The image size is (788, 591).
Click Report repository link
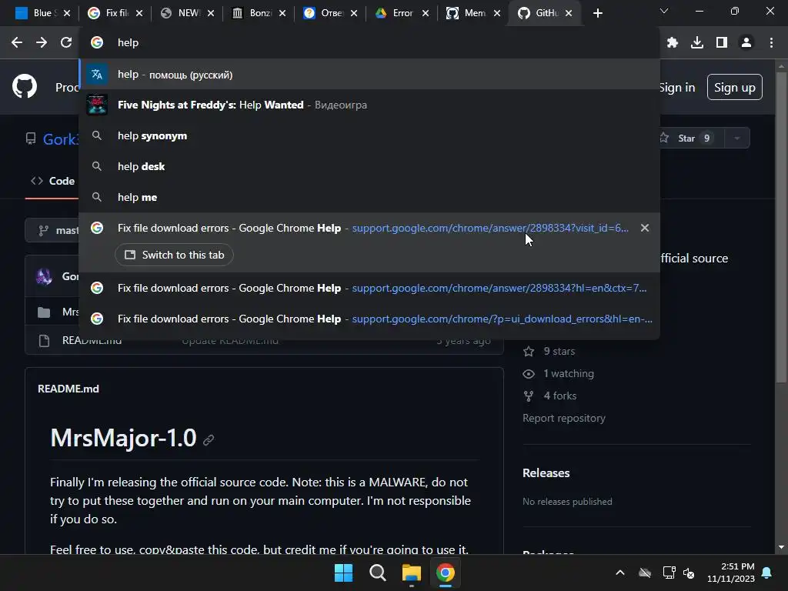[x=564, y=418]
